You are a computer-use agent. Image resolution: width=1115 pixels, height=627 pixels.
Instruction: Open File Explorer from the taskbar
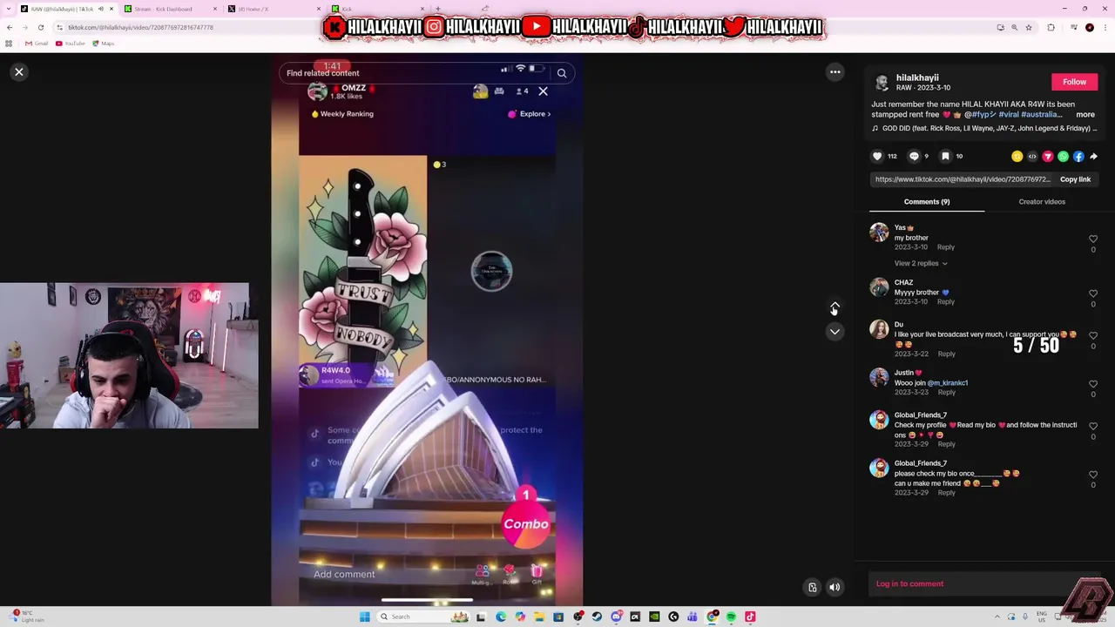tap(539, 617)
